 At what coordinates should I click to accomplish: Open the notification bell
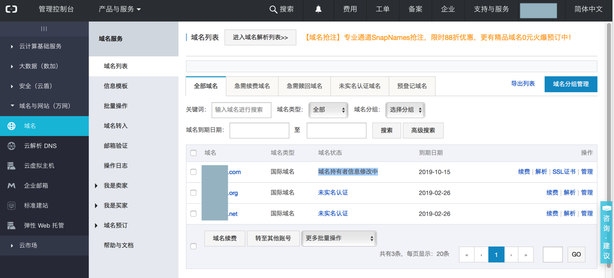point(318,9)
